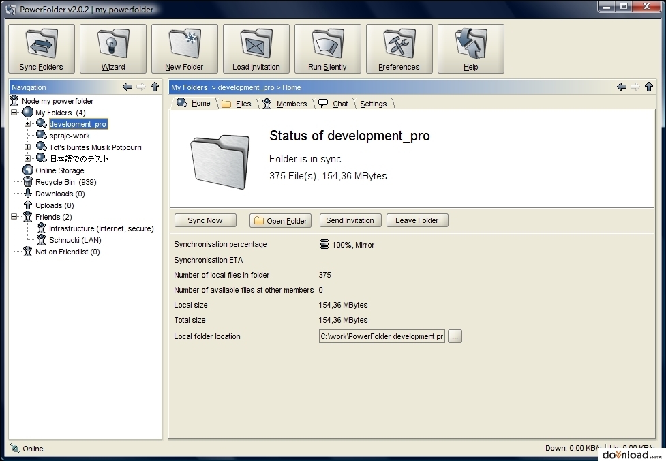Click the Down: 0,00 KB/s status entry
This screenshot has height=461, width=666.
(x=573, y=448)
